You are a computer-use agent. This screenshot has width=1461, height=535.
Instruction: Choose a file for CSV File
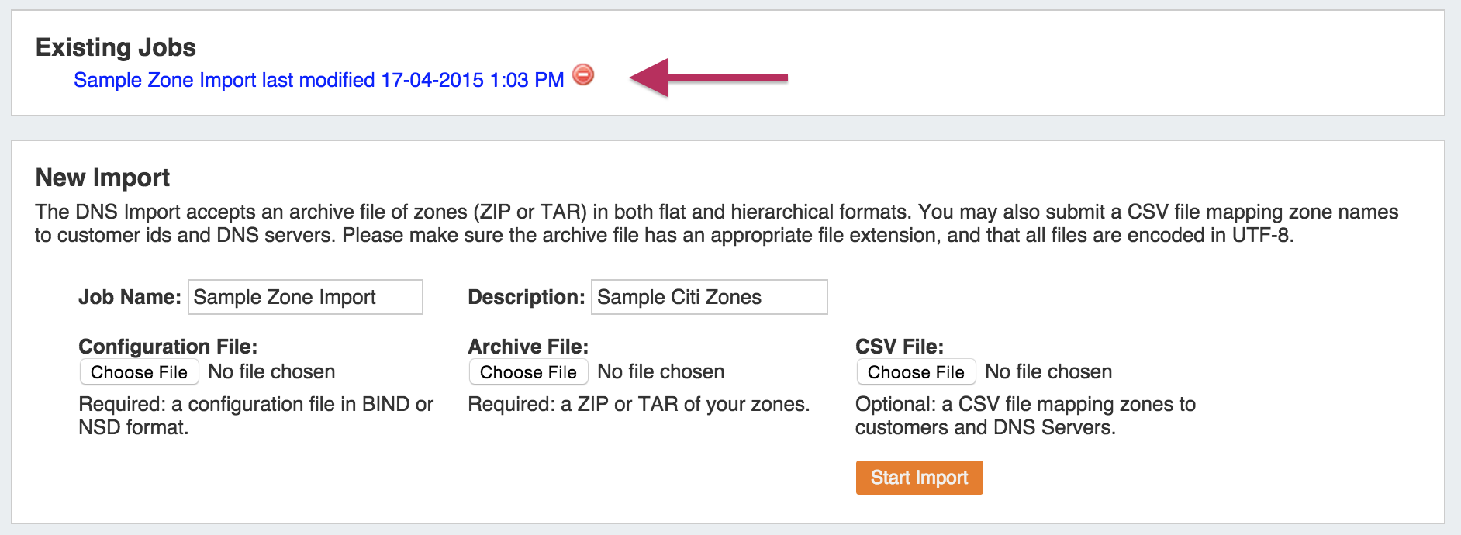point(916,372)
